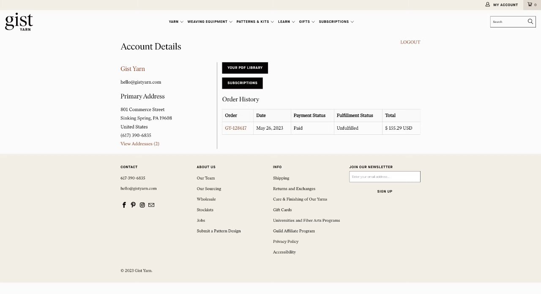The image size is (541, 294).
Task: Click the email envelope icon in footer
Action: [x=151, y=205]
